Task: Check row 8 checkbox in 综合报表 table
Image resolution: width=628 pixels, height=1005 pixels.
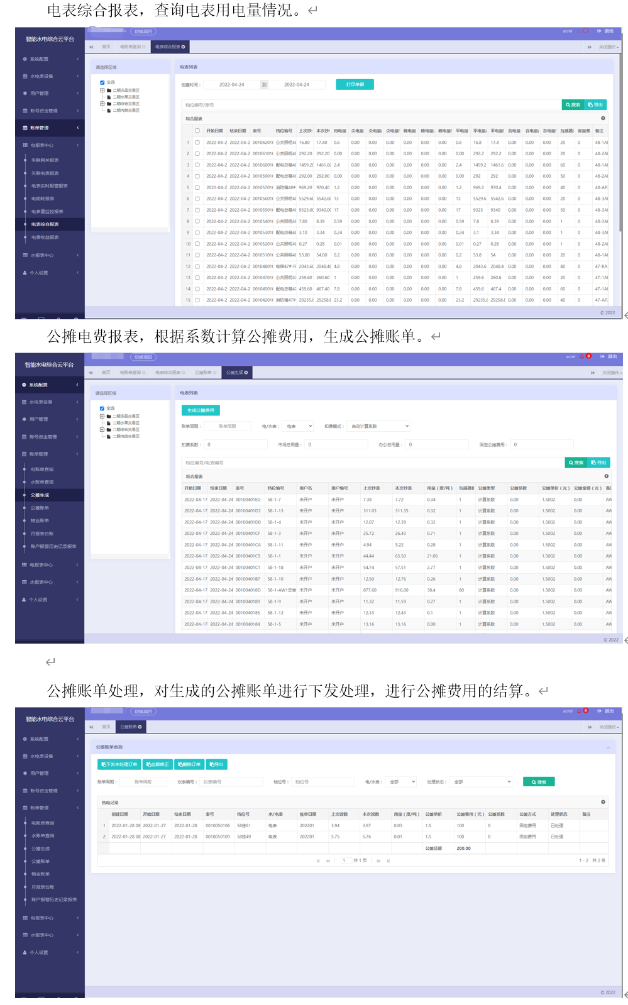Action: pos(197,221)
